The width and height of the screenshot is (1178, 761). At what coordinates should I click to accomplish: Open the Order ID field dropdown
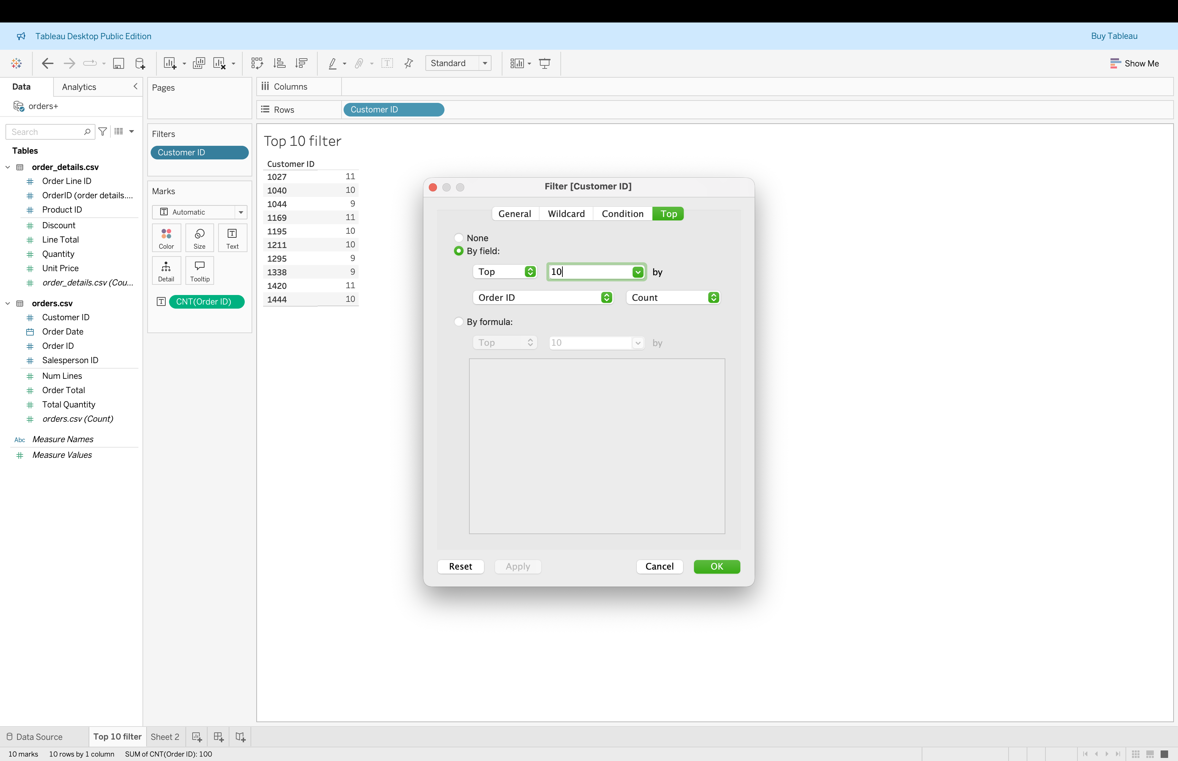(543, 297)
